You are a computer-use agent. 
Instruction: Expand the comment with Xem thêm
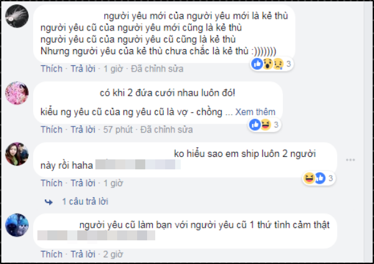pos(255,112)
